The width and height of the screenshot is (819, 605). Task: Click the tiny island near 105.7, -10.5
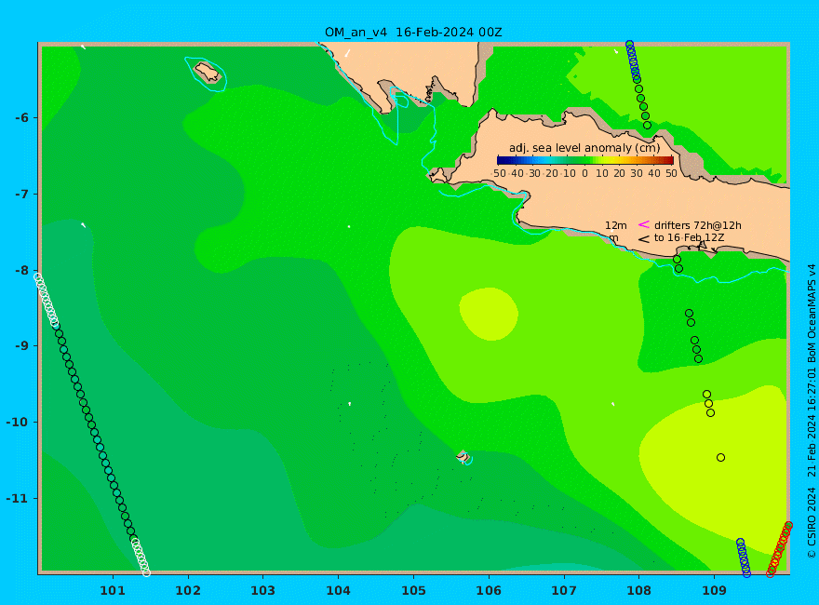(x=463, y=457)
